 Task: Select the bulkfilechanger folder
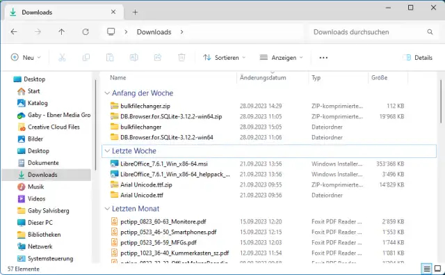coord(140,127)
